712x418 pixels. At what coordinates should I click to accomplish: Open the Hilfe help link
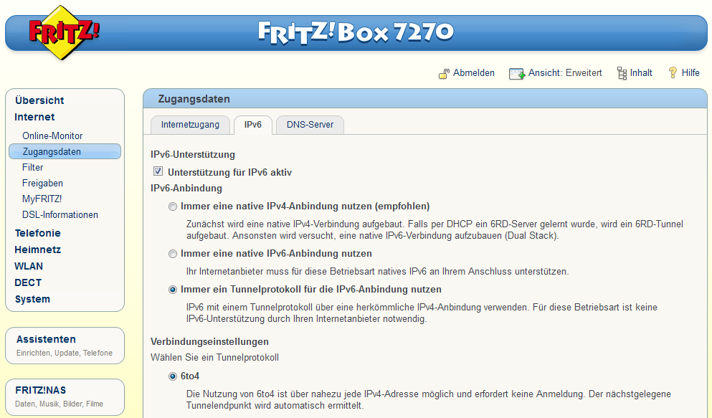point(690,72)
